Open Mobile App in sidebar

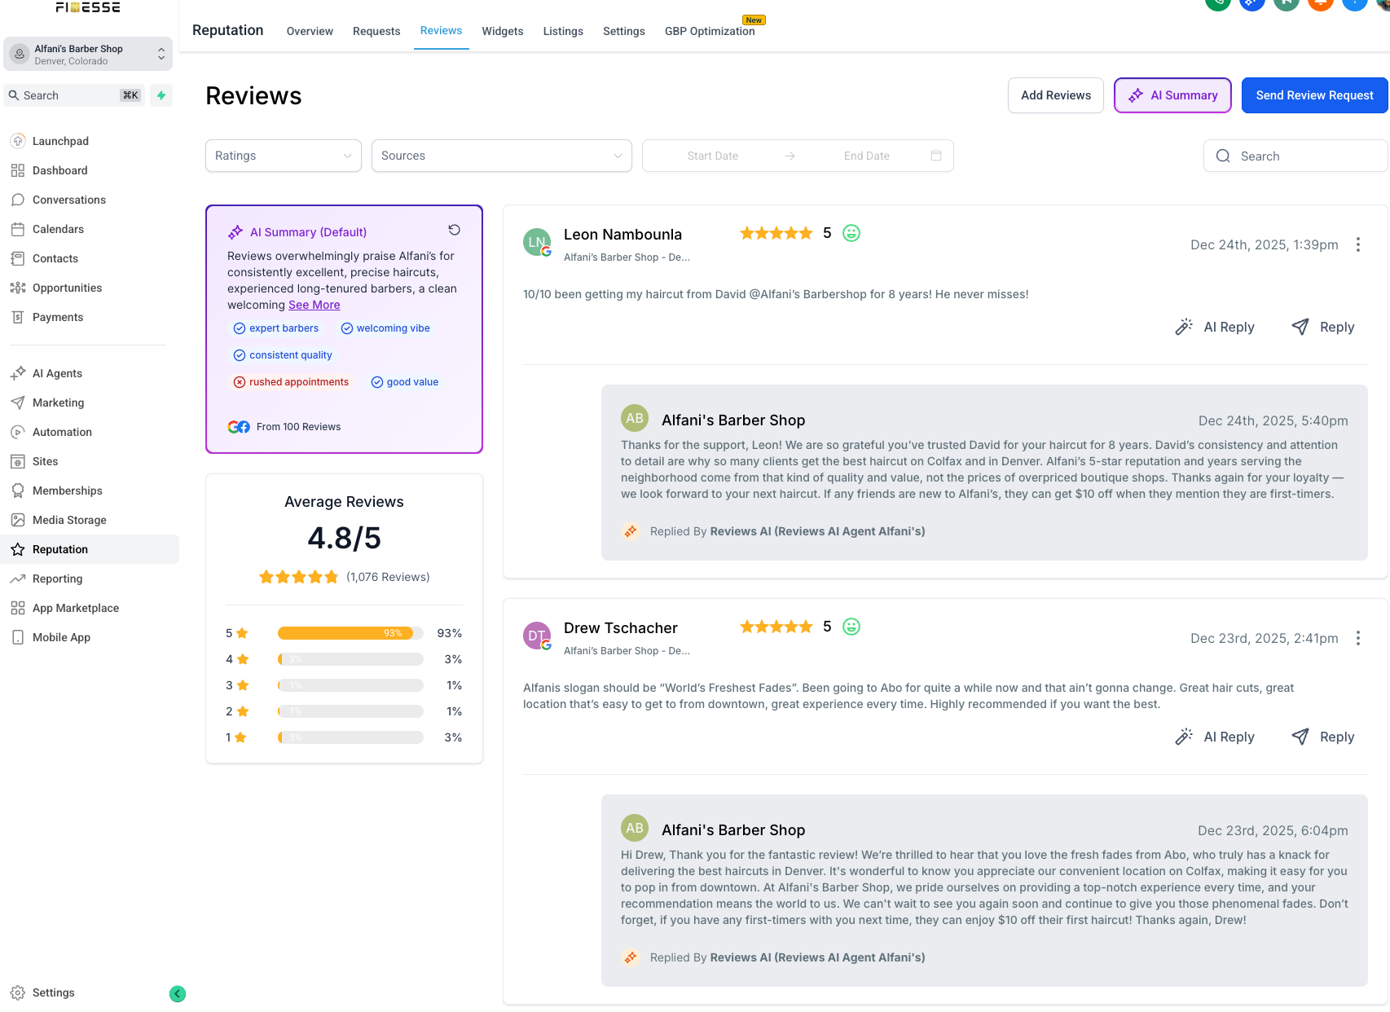click(x=90, y=637)
